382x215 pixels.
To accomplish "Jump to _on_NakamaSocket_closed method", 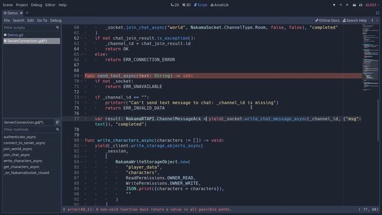I will (26, 173).
